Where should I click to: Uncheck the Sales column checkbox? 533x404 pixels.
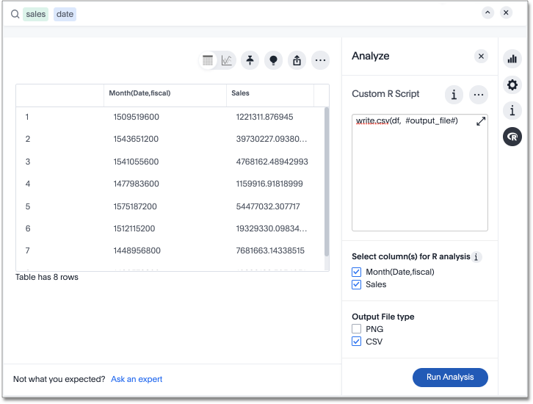coord(357,284)
